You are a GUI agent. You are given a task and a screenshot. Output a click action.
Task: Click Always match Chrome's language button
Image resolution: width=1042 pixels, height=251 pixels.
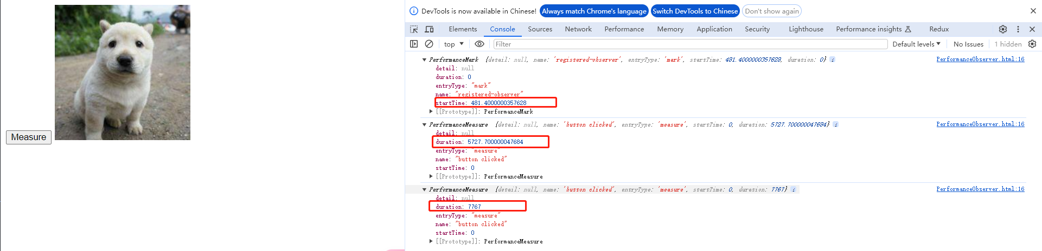(x=594, y=11)
